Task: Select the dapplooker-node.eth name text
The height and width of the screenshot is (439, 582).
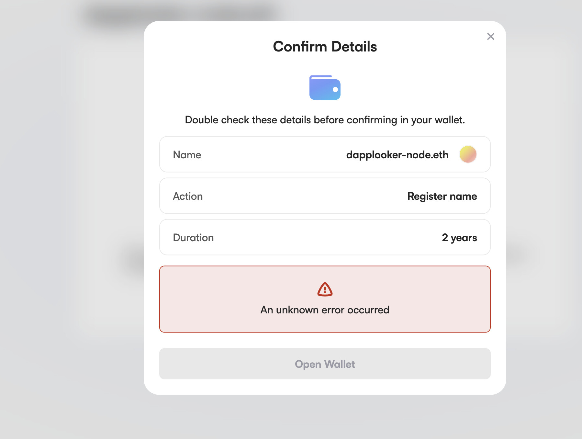Action: (397, 155)
